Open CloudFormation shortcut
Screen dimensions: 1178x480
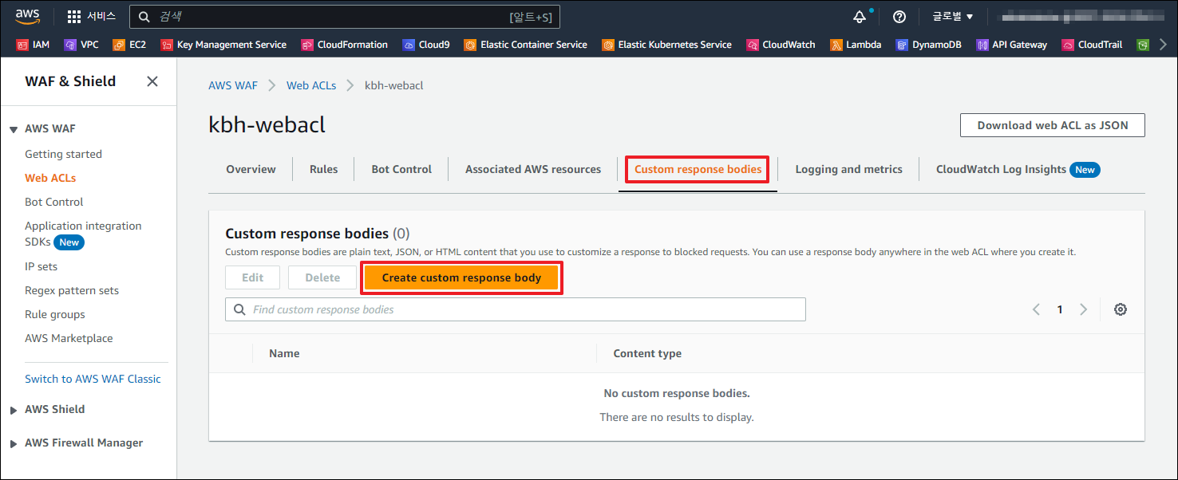pyautogui.click(x=344, y=45)
